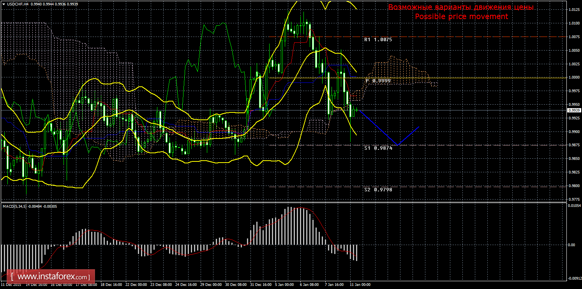Click the Russian caption 'Возможные варианты движения цены'
The width and height of the screenshot is (582, 289).
point(461,7)
